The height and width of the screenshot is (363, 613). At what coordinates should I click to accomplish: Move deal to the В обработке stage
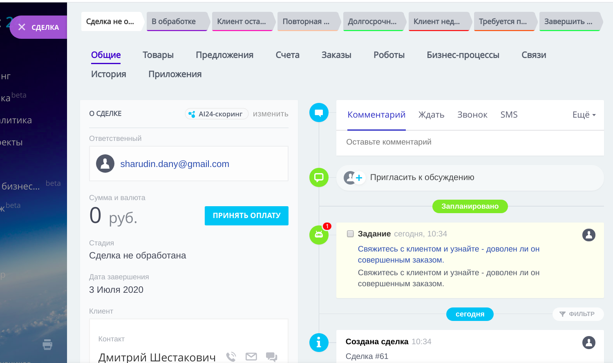tap(178, 22)
